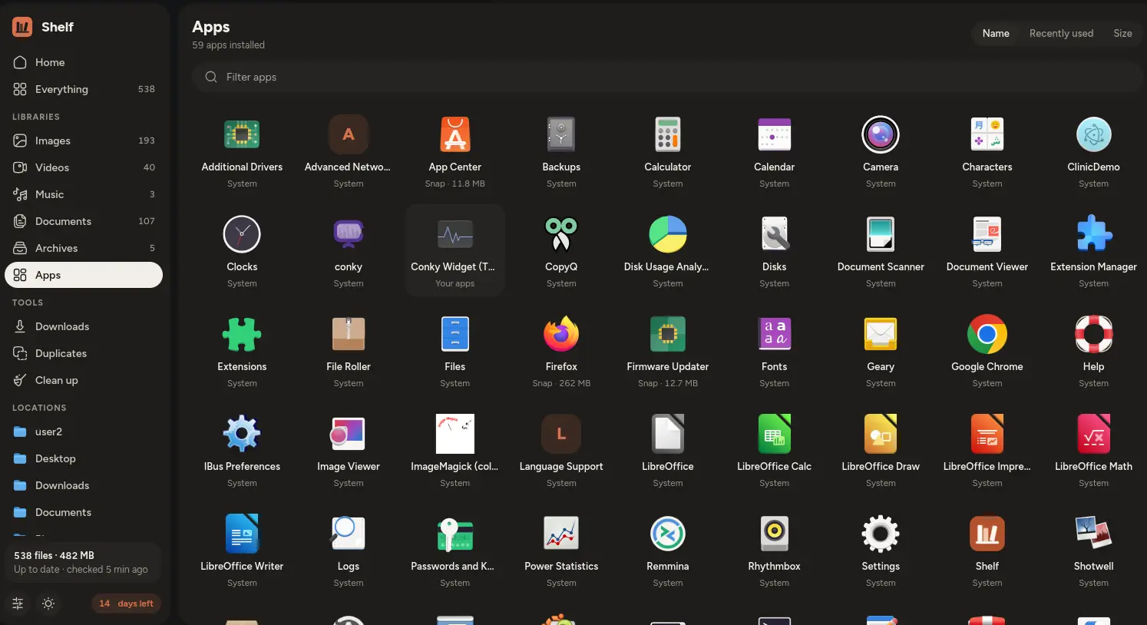Open the Backups app icon

(561, 135)
